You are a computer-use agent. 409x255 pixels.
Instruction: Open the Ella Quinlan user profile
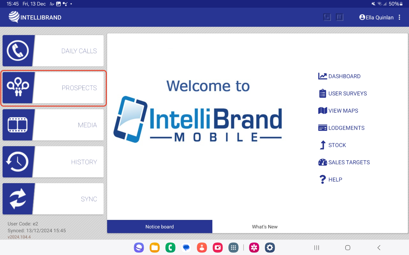pyautogui.click(x=376, y=17)
